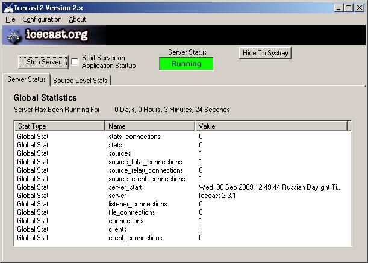Click Hide To Systray button
This screenshot has height=263, width=368.
(265, 53)
